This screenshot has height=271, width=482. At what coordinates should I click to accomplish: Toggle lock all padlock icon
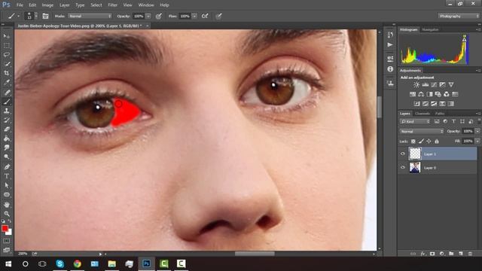tap(437, 141)
